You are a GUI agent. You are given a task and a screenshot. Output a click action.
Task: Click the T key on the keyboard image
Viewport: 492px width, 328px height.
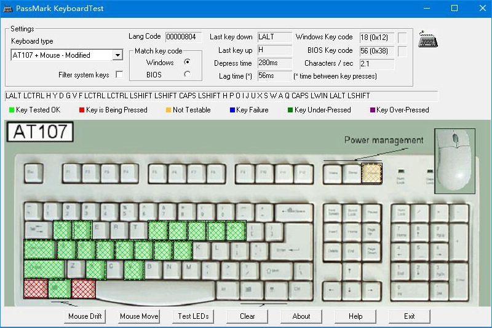pyautogui.click(x=138, y=230)
